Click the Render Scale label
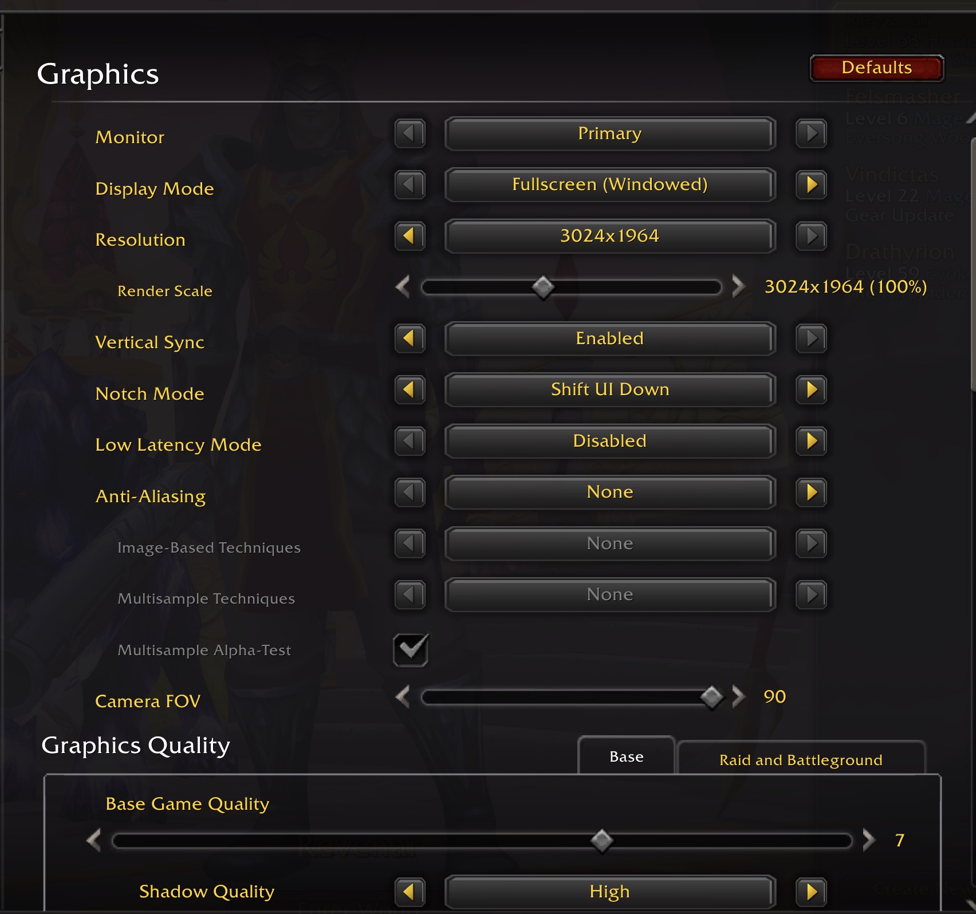The height and width of the screenshot is (914, 976). tap(164, 291)
